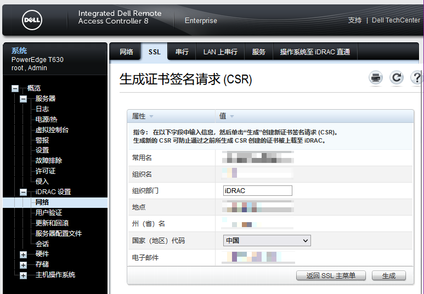This screenshot has width=424, height=294.
Task: Collapse the 服务器 tree node
Action: (x=23, y=99)
